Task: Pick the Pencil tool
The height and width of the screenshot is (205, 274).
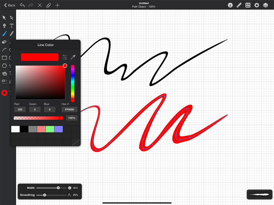Action: (12, 34)
